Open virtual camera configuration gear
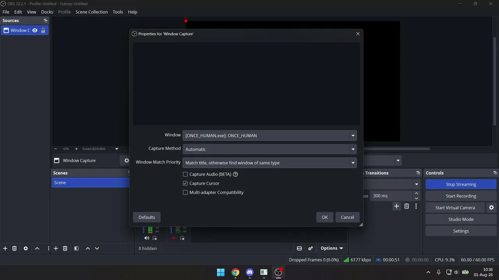Image resolution: width=499 pixels, height=280 pixels. pos(491,208)
